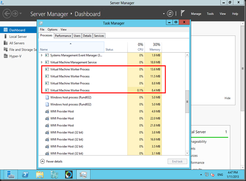This screenshot has height=181, width=246.
Task: Switch to the Users tab
Action: (x=77, y=36)
